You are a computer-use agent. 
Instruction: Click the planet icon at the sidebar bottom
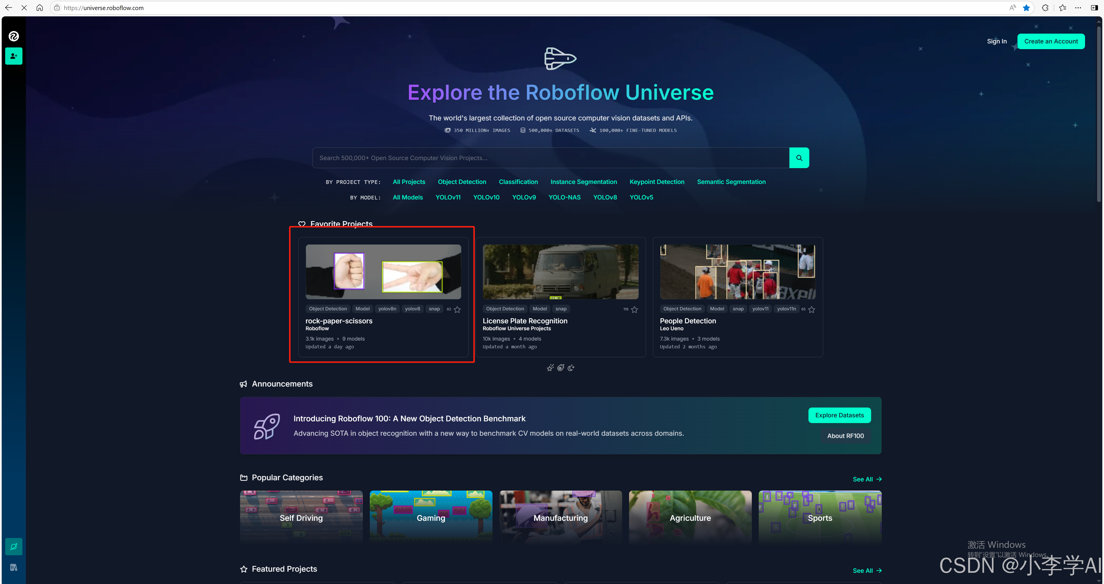(14, 546)
